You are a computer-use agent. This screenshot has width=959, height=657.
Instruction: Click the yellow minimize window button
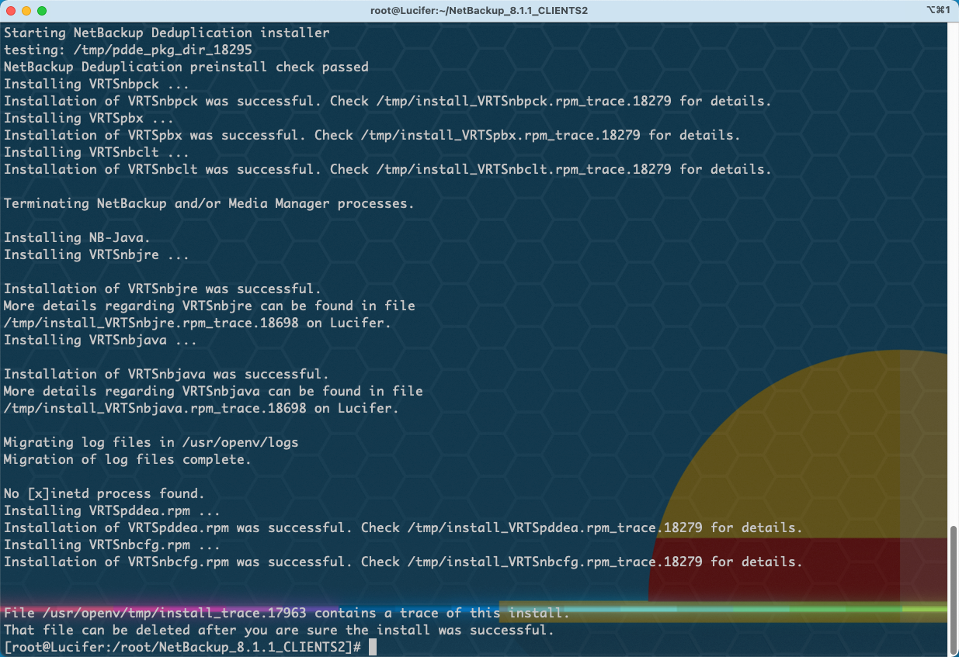point(26,11)
